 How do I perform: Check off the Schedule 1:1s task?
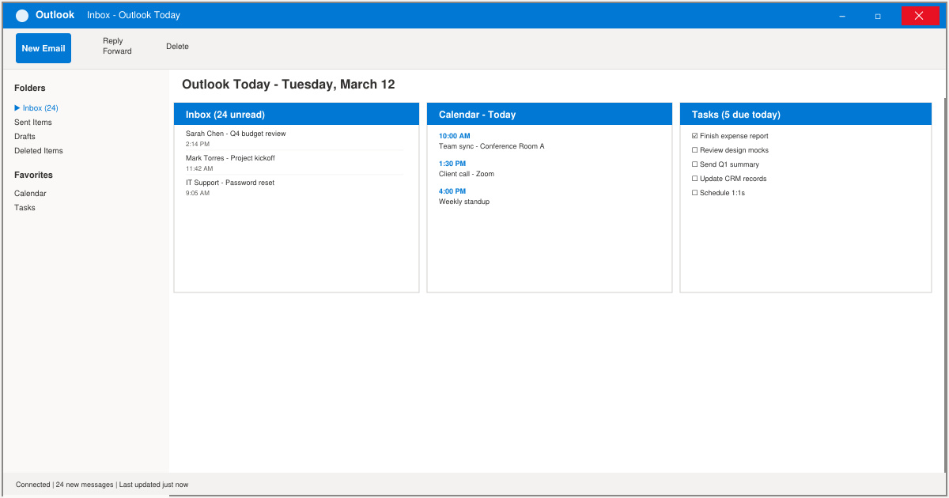pos(695,193)
